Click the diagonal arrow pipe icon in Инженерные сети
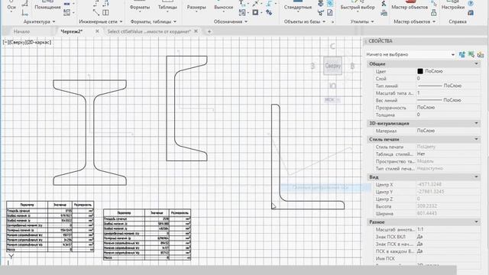This screenshot has width=489, height=275. pos(96,12)
